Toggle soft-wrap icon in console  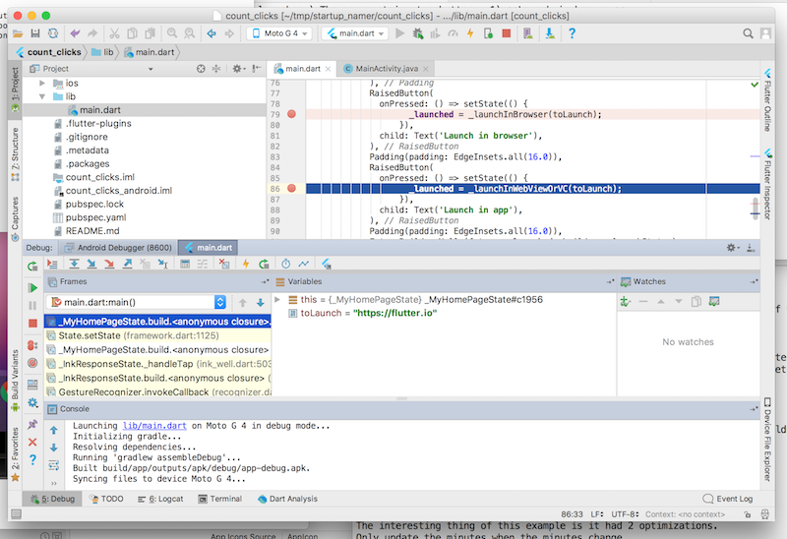click(54, 466)
